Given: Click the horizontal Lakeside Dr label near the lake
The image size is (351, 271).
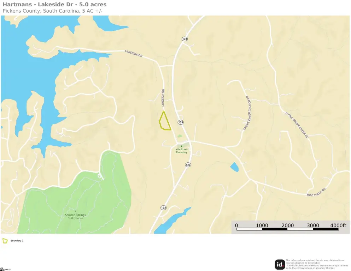Looking at the screenshot, I should pyautogui.click(x=133, y=53).
